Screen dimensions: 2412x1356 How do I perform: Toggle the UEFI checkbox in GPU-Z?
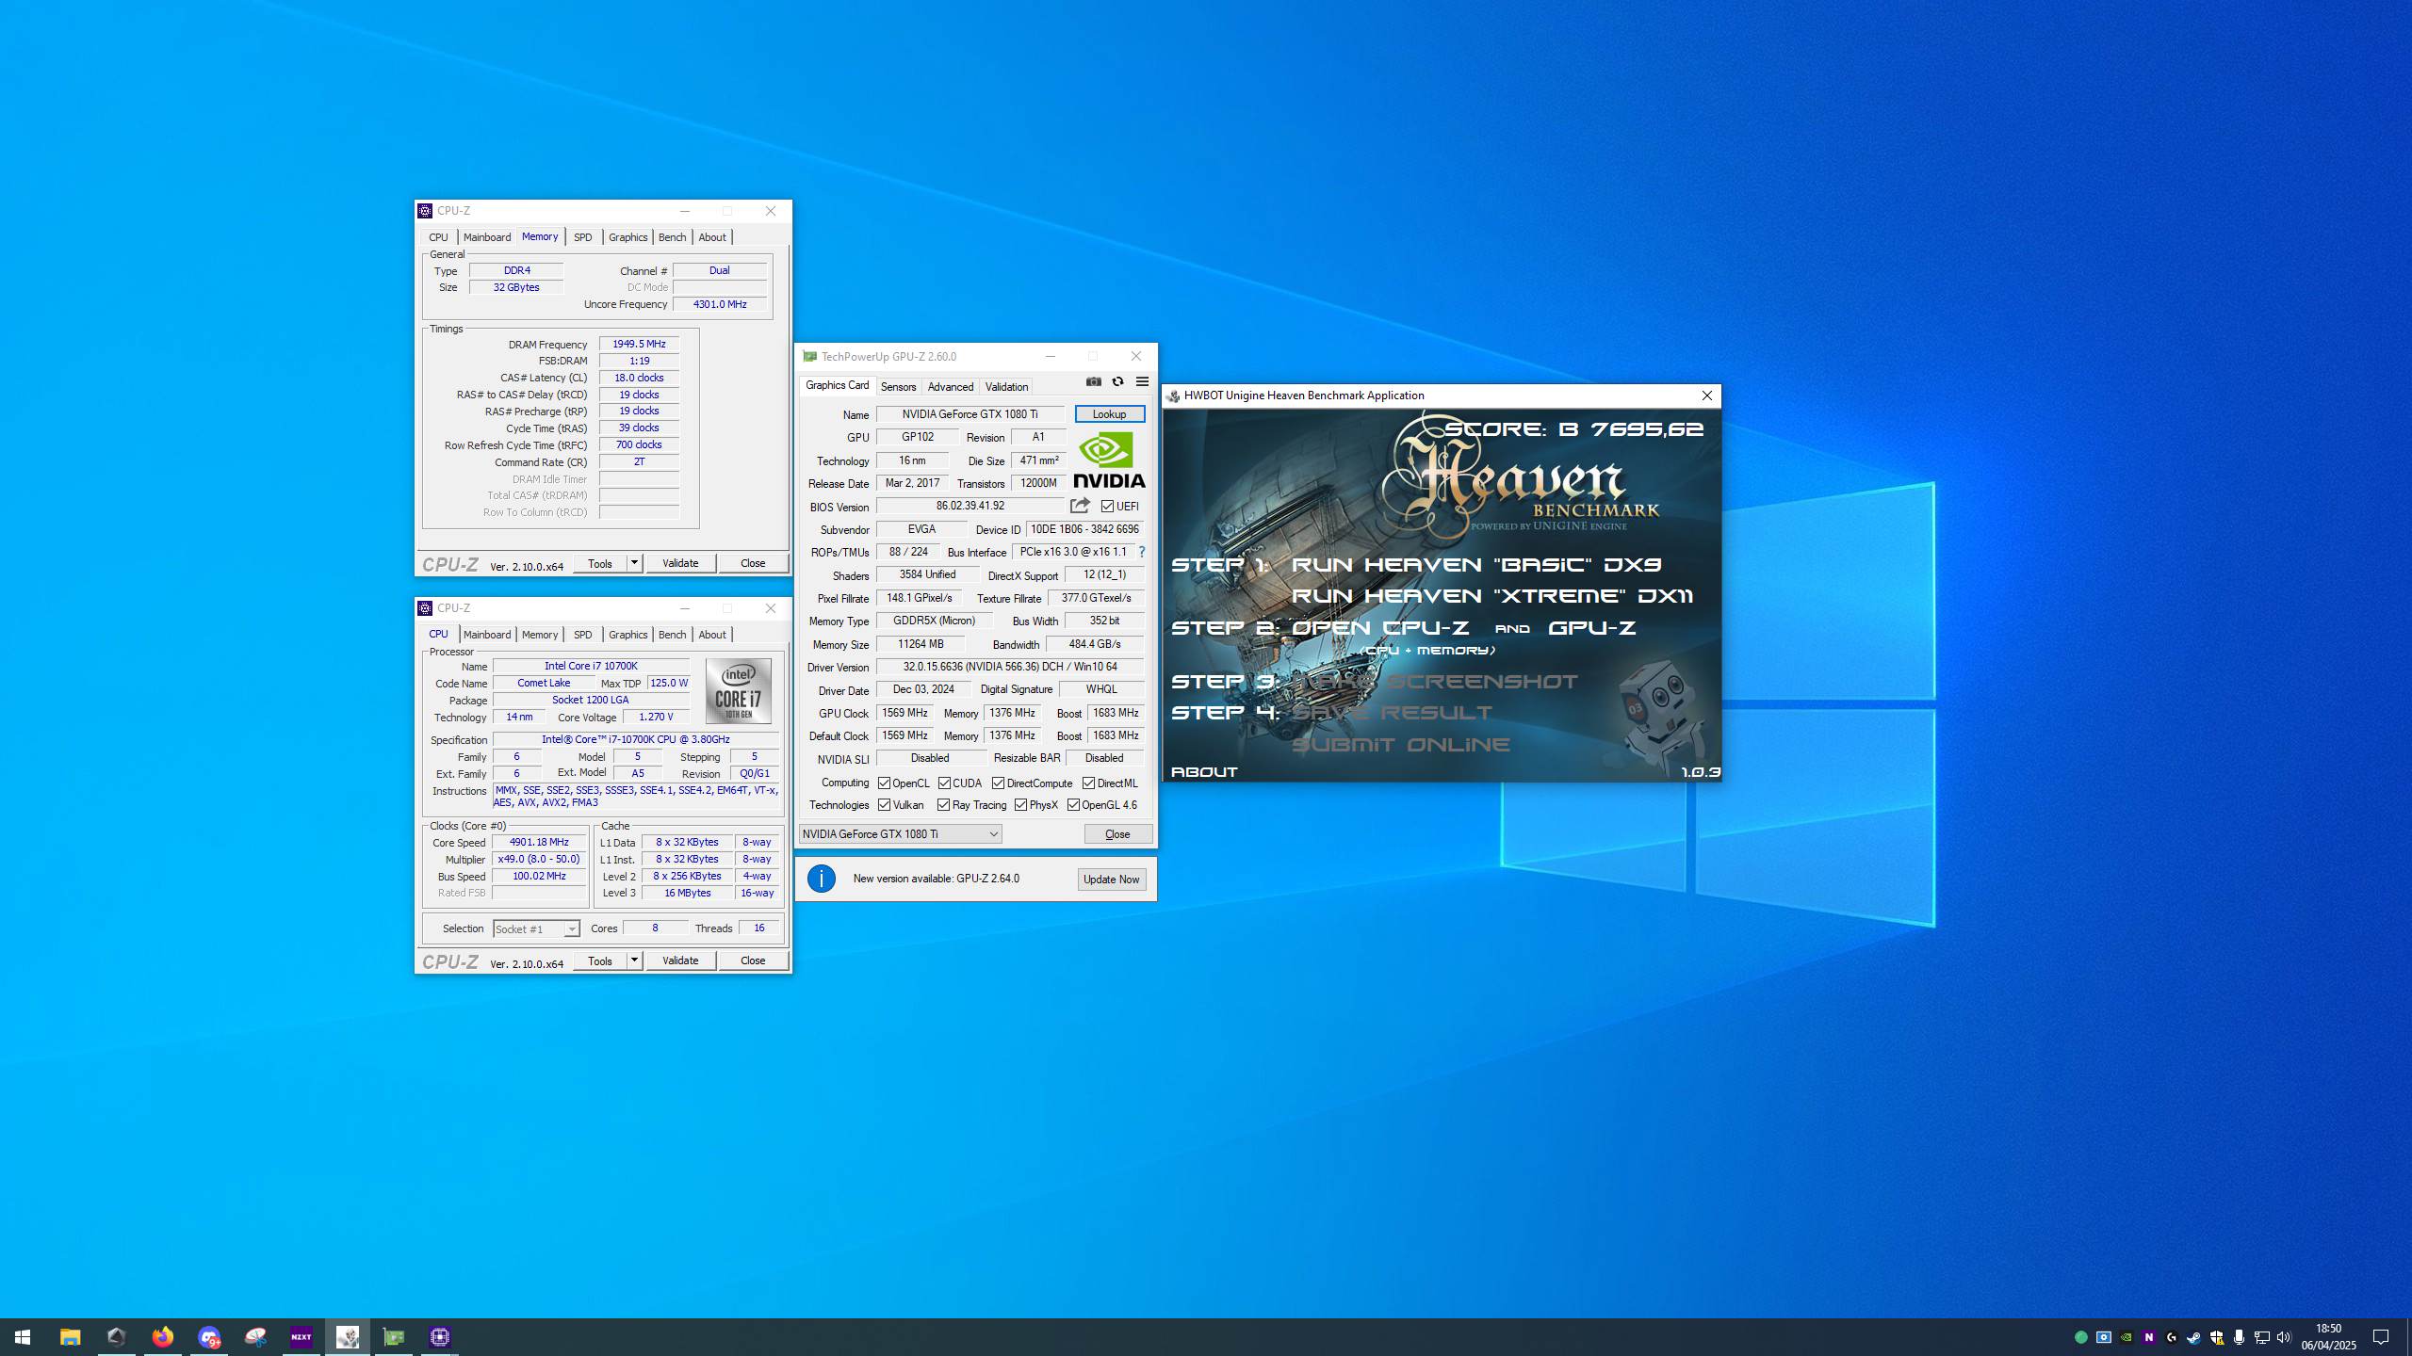1108,507
